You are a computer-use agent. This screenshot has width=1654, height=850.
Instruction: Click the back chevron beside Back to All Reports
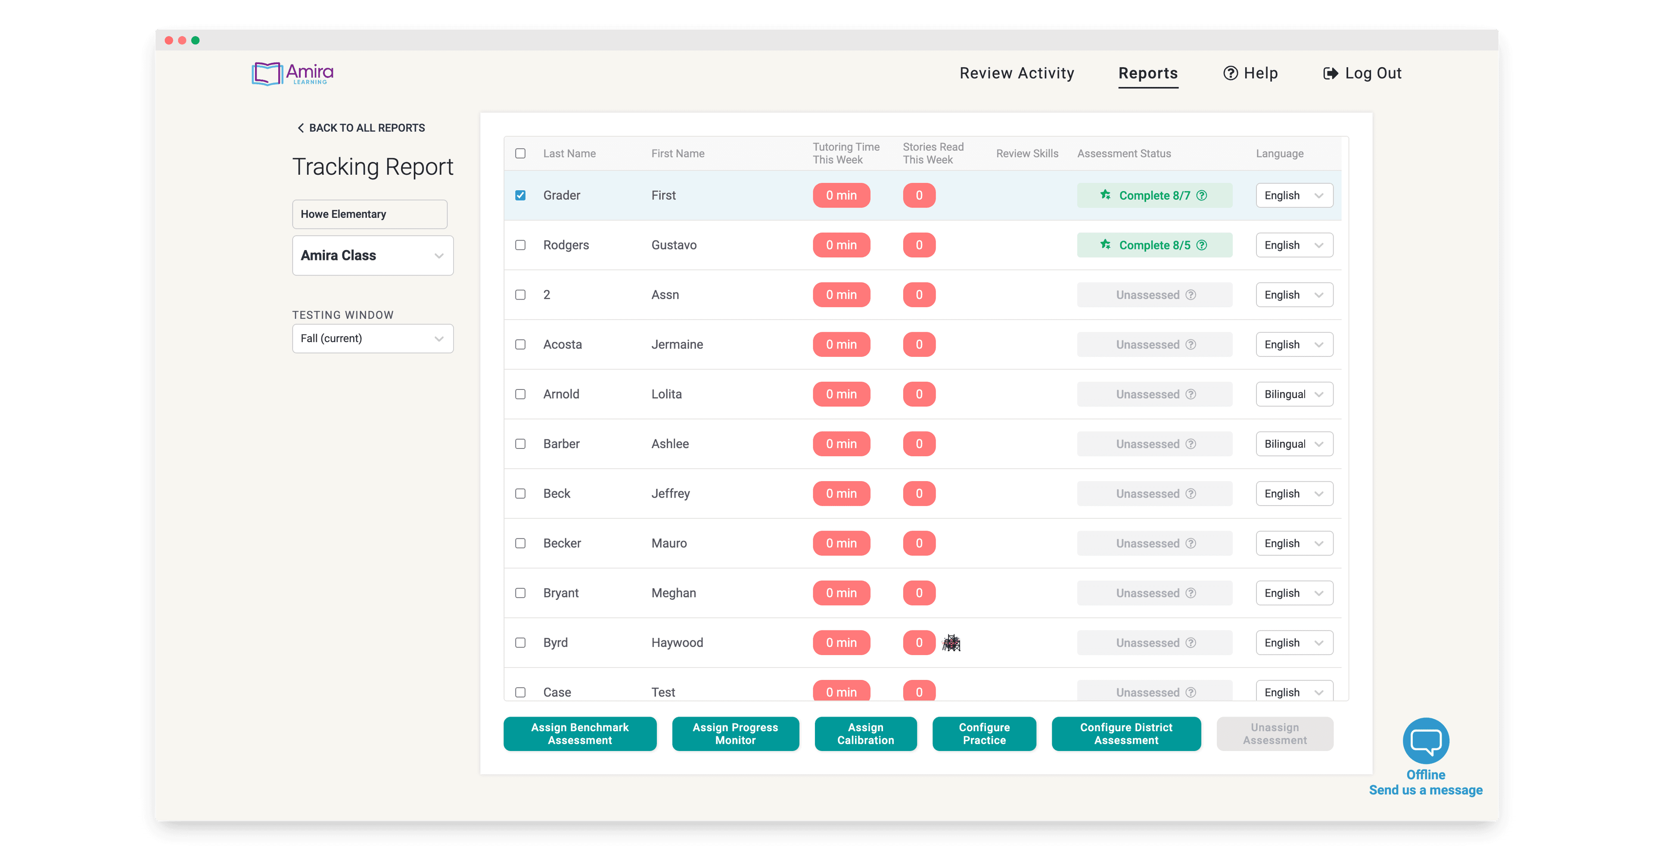point(300,128)
